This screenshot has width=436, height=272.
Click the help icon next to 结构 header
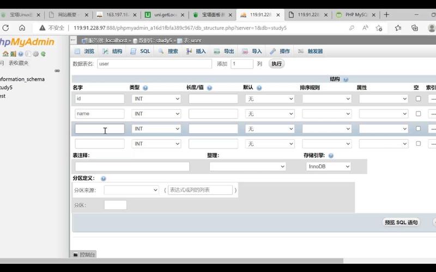346,79
